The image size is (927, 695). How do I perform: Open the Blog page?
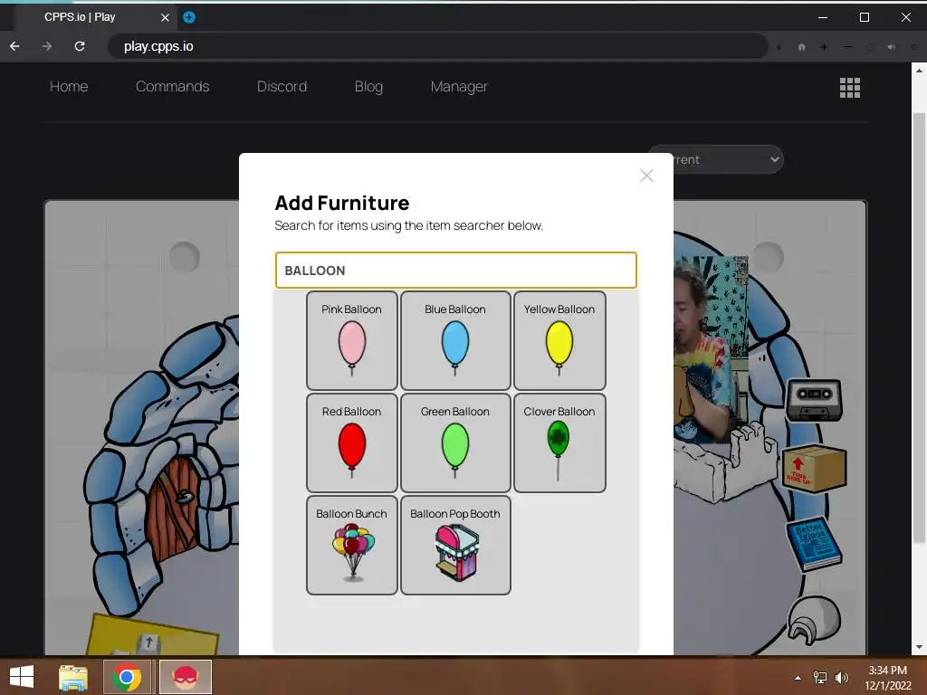pos(368,86)
